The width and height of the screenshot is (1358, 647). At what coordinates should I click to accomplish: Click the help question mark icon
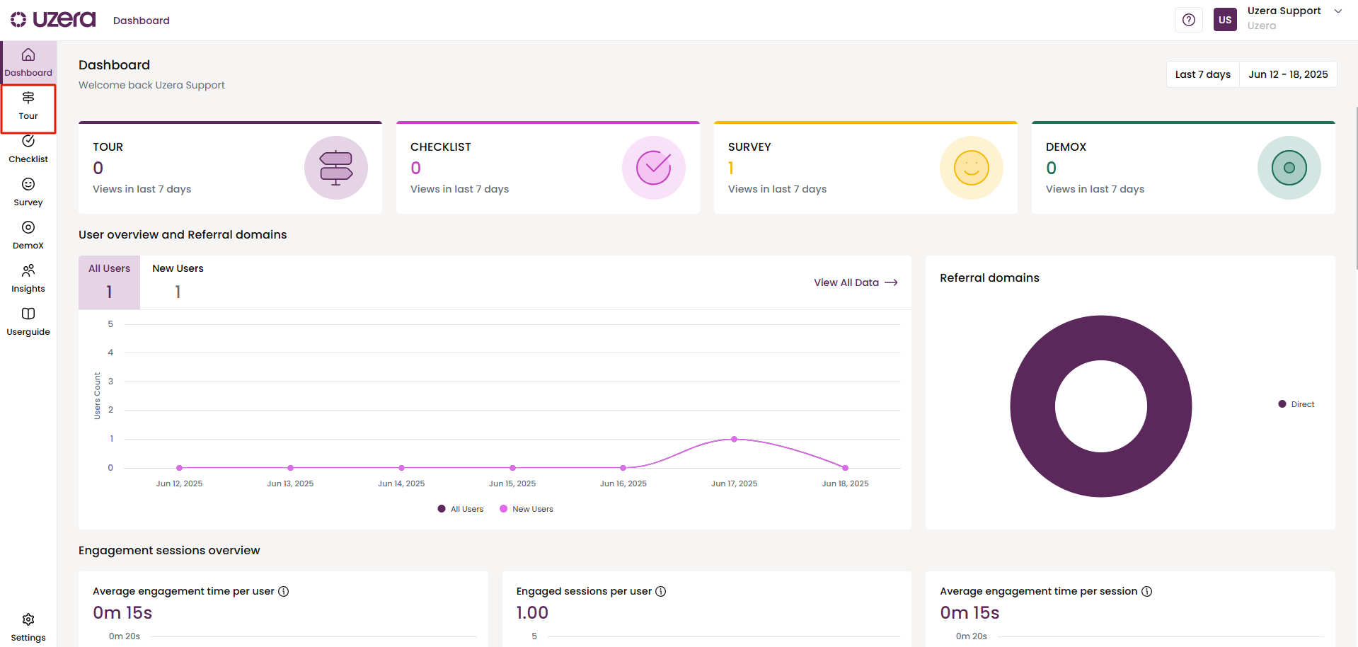[1189, 20]
